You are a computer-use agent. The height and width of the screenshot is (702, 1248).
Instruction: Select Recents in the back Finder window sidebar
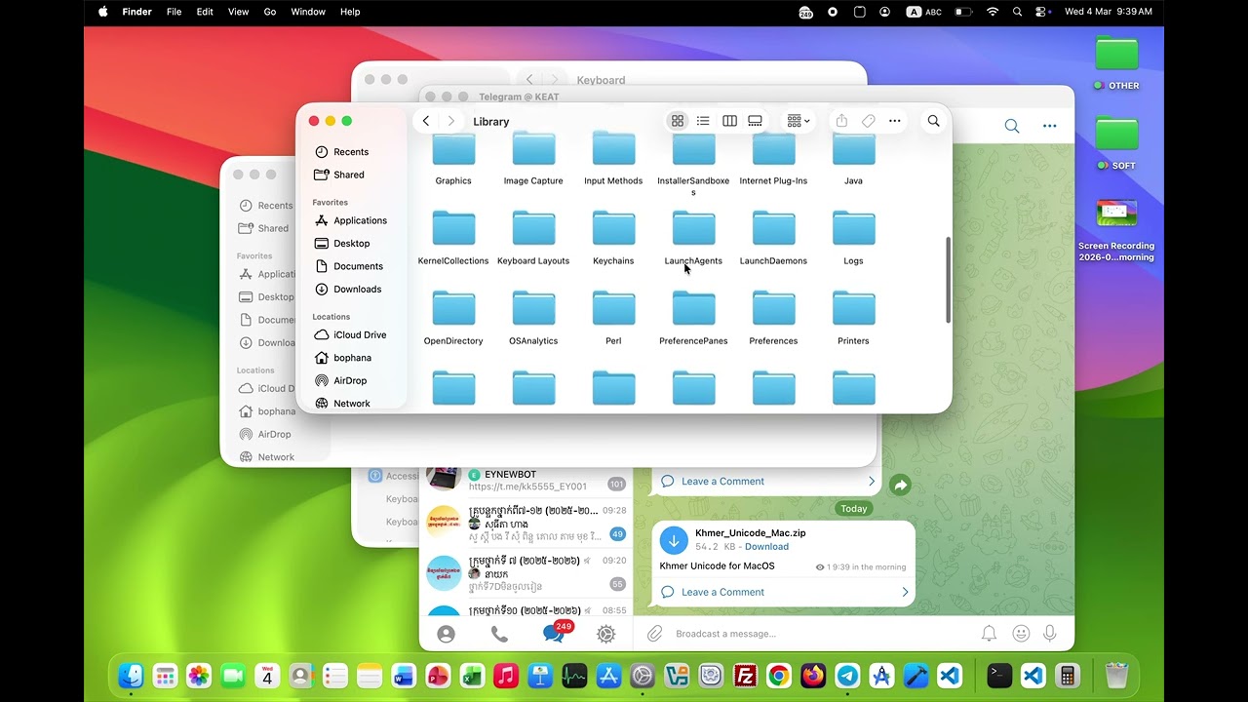point(266,206)
